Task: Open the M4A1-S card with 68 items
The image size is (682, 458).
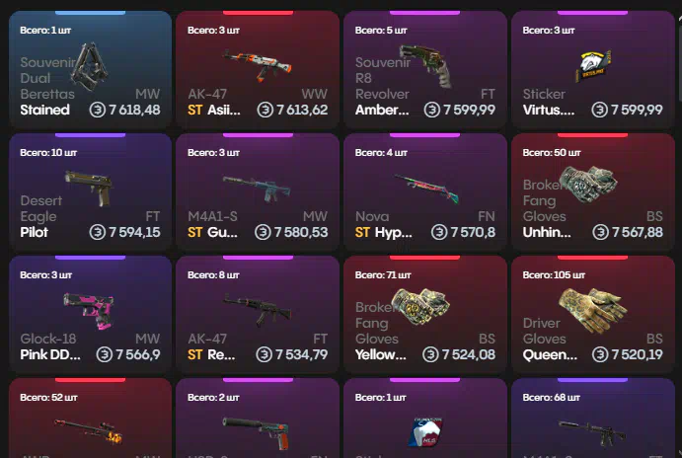Action: (x=593, y=418)
